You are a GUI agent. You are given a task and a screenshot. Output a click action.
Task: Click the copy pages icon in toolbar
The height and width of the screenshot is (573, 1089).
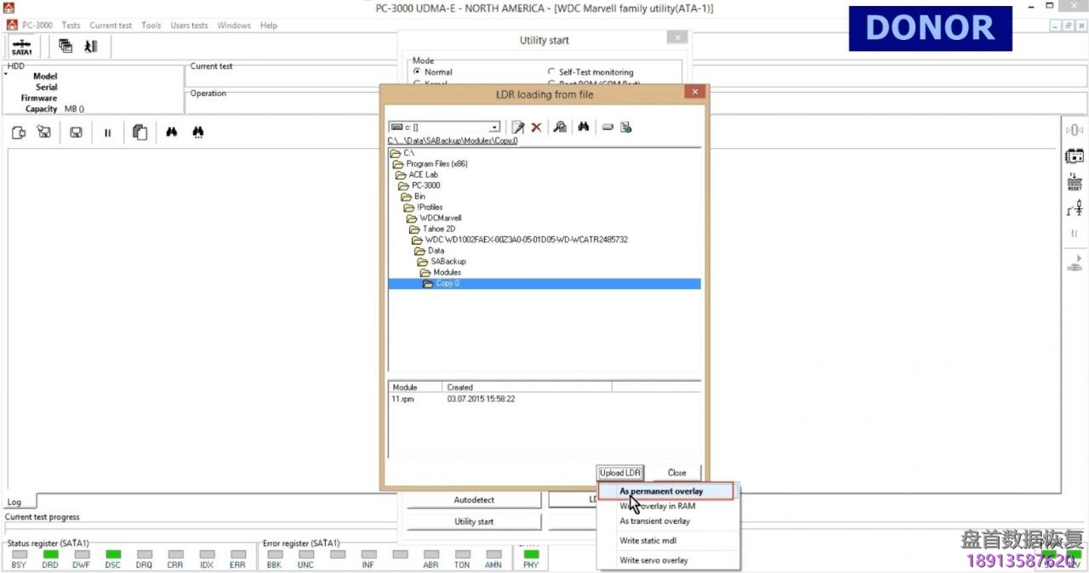[x=140, y=133]
